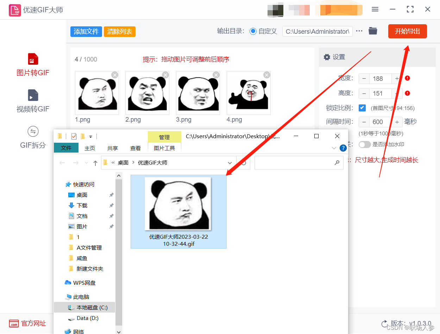Open the quick access toolbar customize dropdown

pyautogui.click(x=90, y=136)
